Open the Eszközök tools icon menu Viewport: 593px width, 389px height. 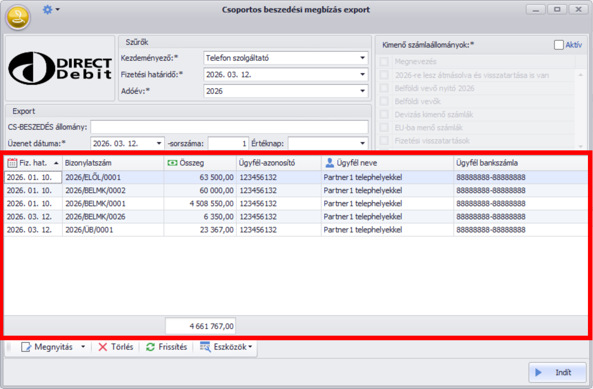click(x=205, y=347)
